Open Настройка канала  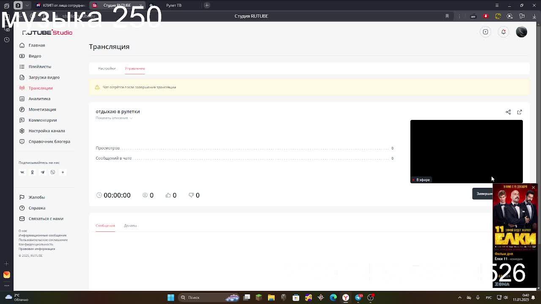(x=42, y=131)
